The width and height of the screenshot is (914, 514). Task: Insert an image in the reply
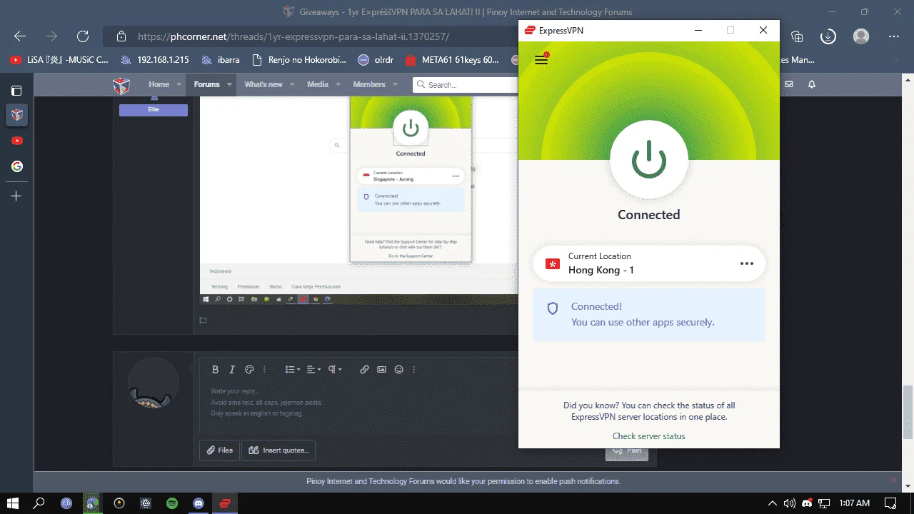tap(382, 370)
